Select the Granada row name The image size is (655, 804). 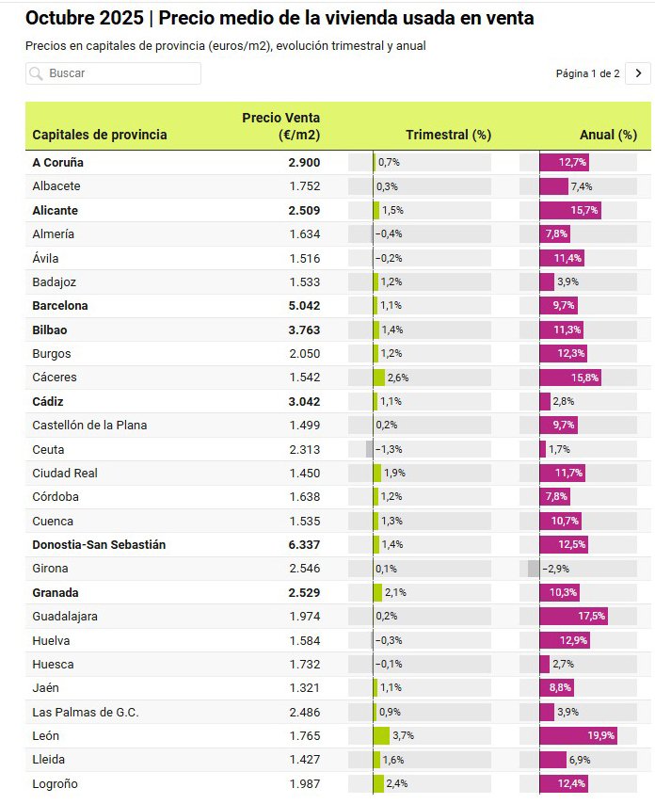click(56, 593)
